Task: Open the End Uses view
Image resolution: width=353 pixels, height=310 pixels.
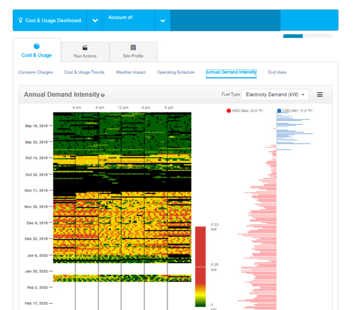Action: pos(277,72)
